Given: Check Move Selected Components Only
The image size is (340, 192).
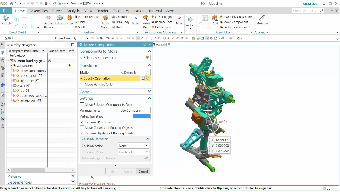Looking at the screenshot, I should (82, 104).
